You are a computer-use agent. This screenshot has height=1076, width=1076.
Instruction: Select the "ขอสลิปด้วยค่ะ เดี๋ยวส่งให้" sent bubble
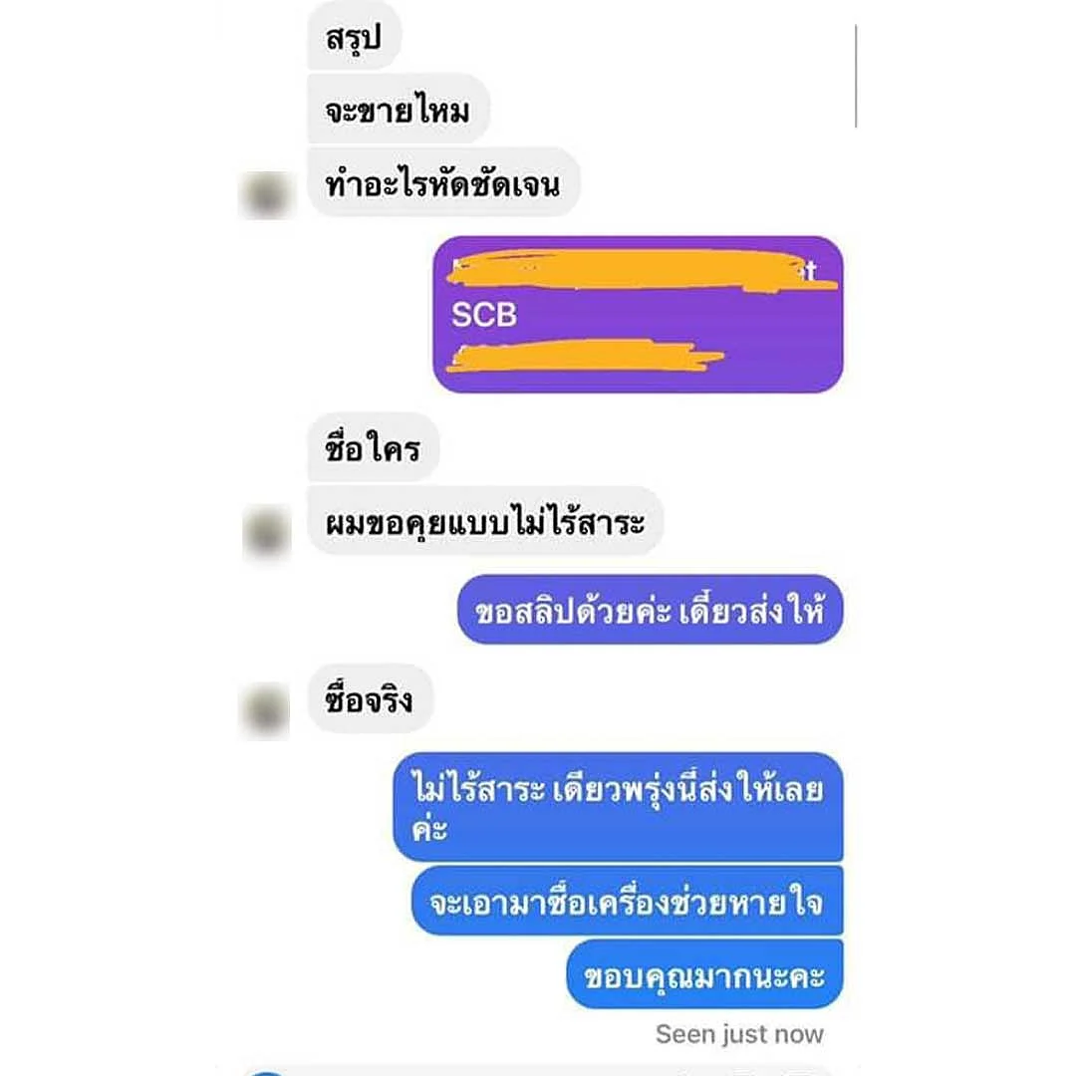(651, 610)
